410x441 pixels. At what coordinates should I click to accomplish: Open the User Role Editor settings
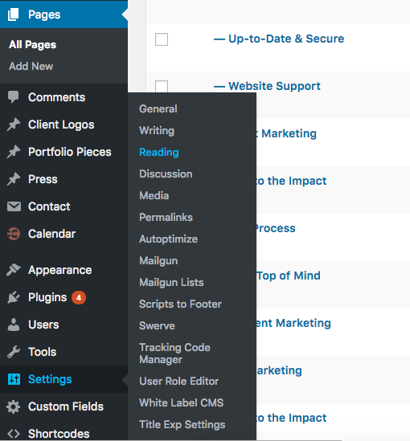tap(179, 381)
